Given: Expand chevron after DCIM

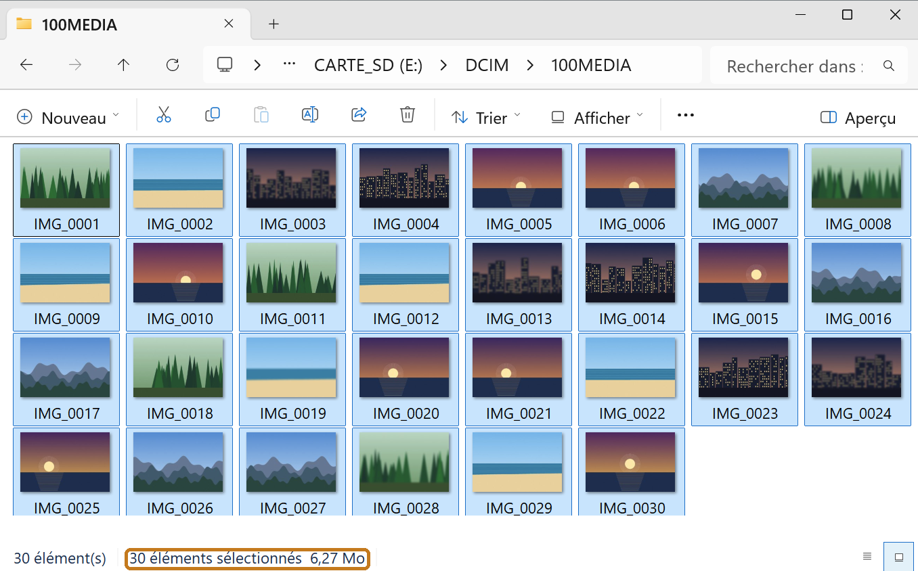Looking at the screenshot, I should tap(530, 65).
